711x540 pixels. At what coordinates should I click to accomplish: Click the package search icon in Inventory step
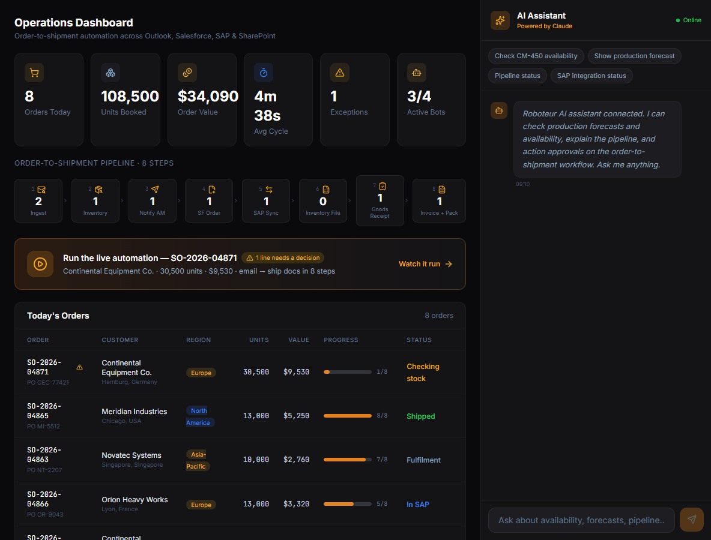(98, 190)
